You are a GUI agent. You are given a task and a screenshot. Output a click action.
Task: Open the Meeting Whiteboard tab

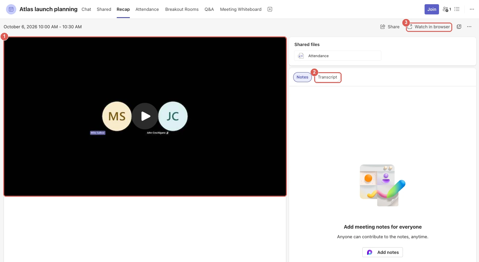click(x=241, y=9)
